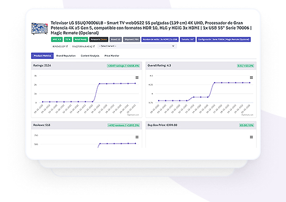Click the Amazon's Choice badge
This screenshot has height=202, width=286.
(x=99, y=39)
